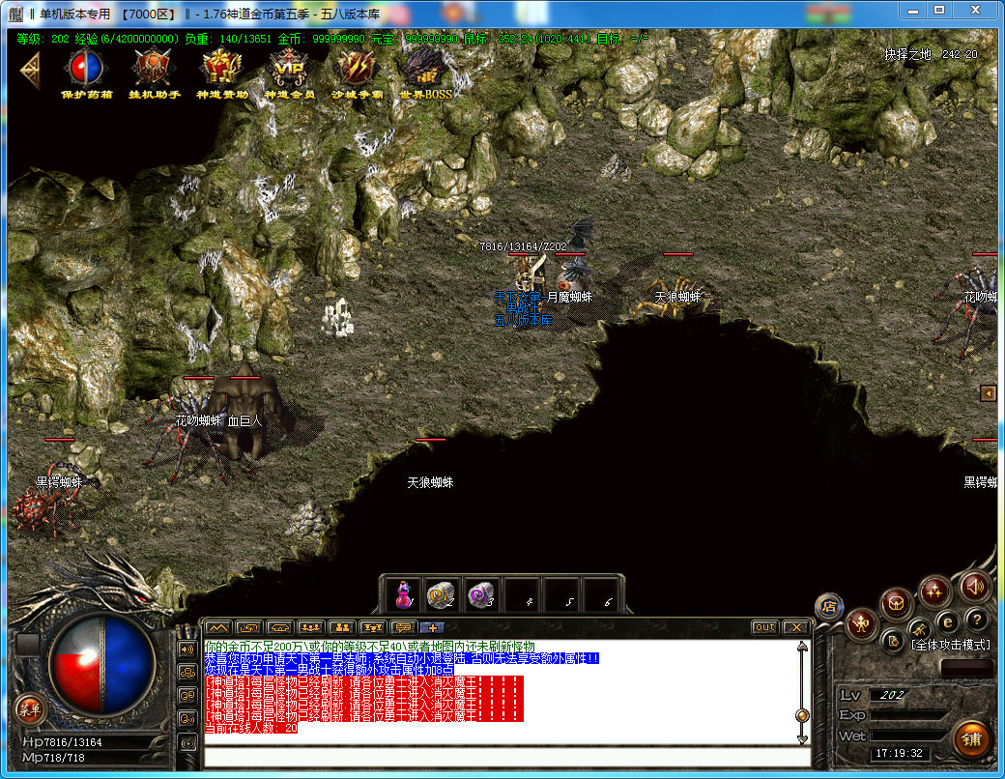Collapse the top icon bar with the left arrow
The image size is (1005, 779).
(30, 70)
